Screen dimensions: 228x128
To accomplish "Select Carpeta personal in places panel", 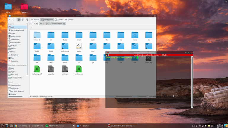I will click(17, 30).
